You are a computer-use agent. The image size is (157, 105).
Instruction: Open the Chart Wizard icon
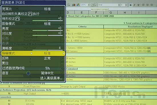[x=74, y=5]
